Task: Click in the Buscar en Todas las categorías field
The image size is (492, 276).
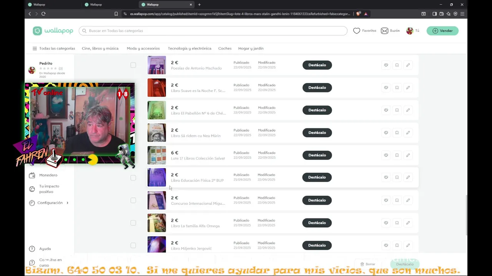Action: (213, 31)
